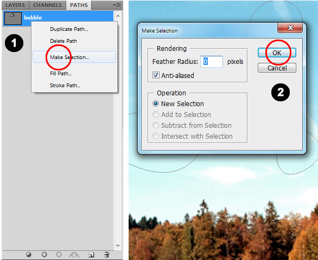Open the Paths panel options menu icon
The image size is (318, 260).
tap(117, 5)
